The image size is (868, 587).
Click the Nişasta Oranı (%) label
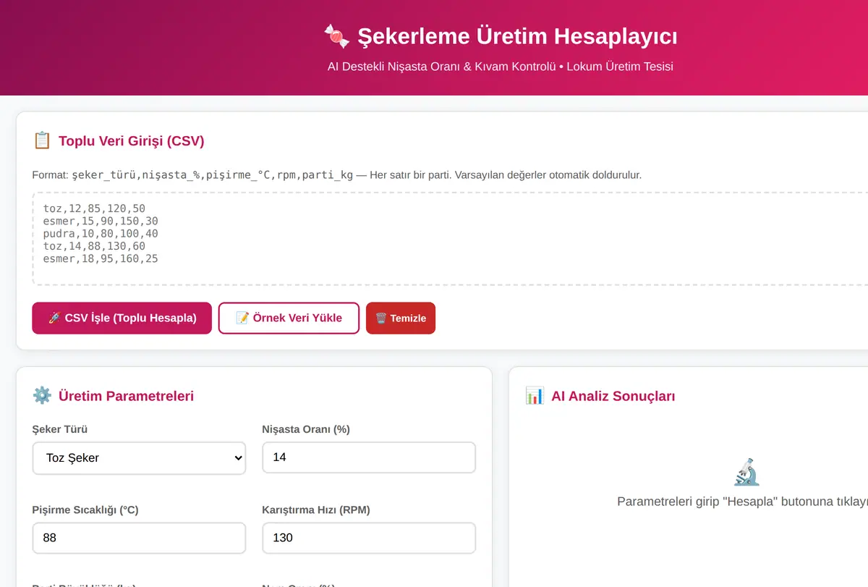click(x=306, y=429)
